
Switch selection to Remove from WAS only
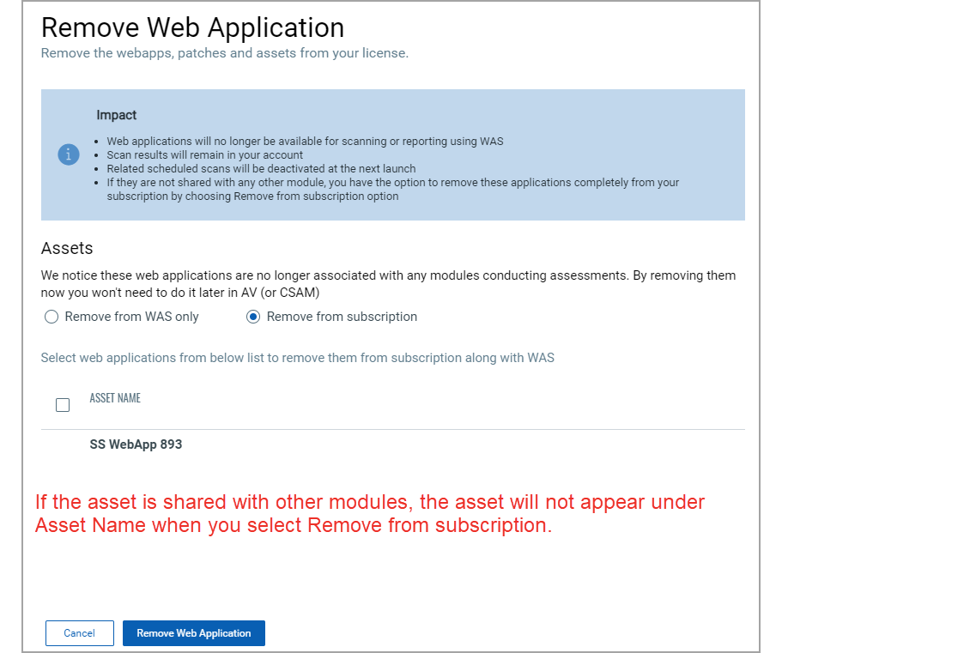[x=51, y=317]
